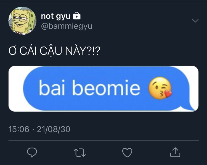This screenshot has width=207, height=165.
Task: Click the reply speech bubble icon
Action: (x=32, y=152)
